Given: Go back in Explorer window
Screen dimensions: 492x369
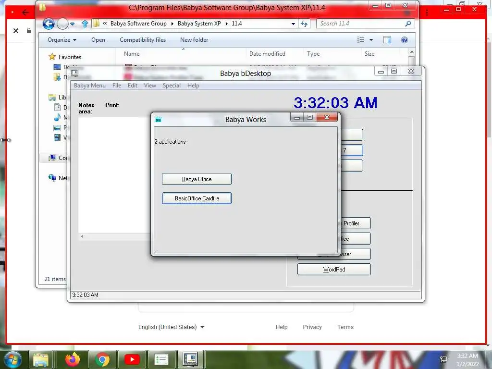Looking at the screenshot, I should point(49,24).
